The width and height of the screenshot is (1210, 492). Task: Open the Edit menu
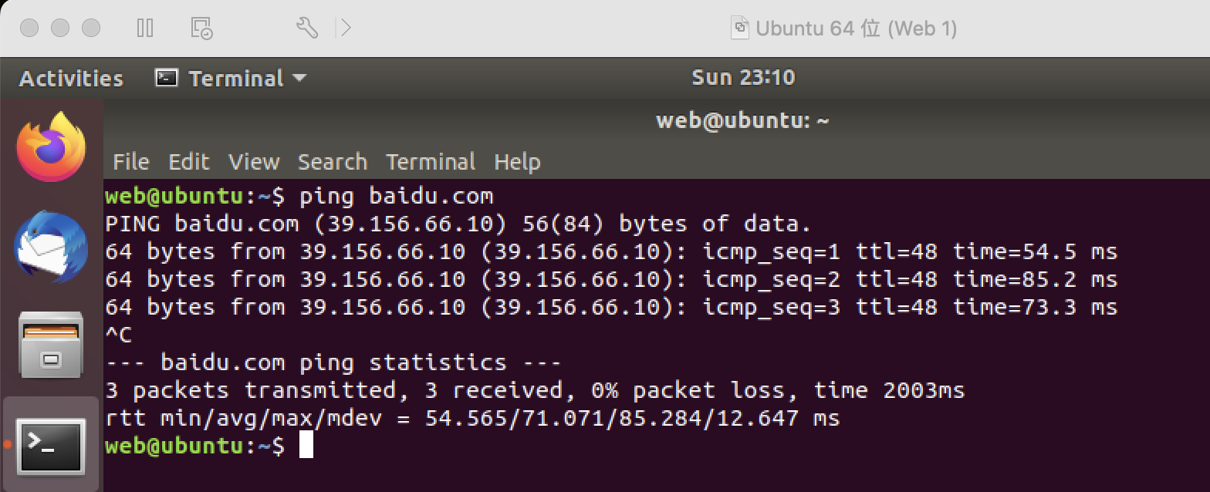189,162
